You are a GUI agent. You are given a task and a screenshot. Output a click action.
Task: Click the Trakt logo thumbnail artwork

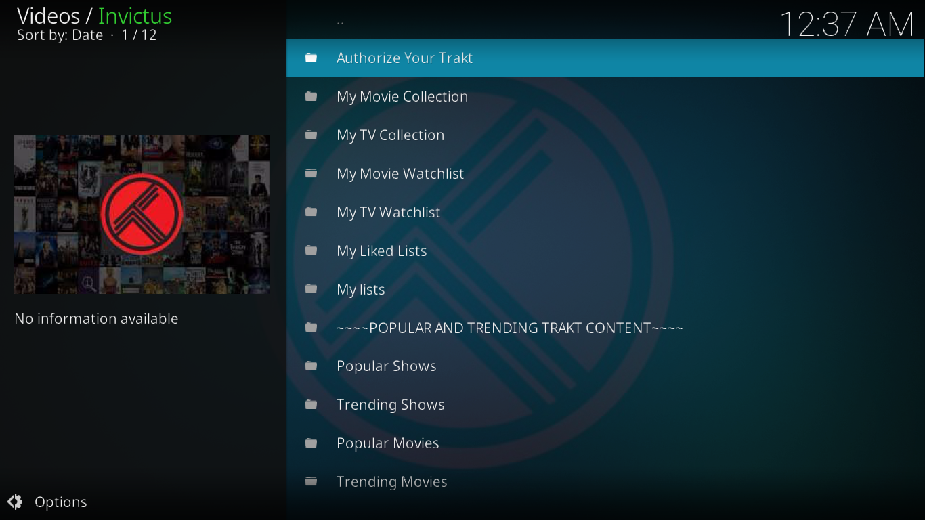click(x=142, y=214)
